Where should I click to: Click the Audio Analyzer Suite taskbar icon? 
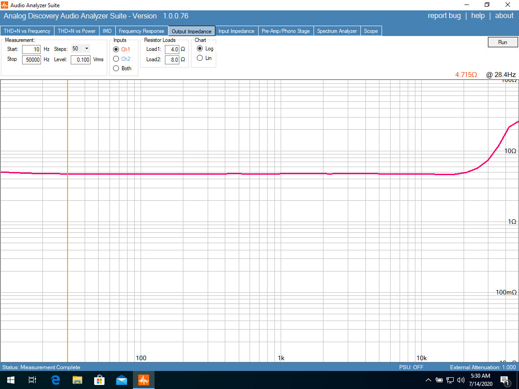144,380
